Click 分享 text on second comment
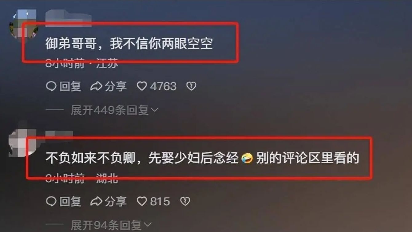Viewport: 412px width, 232px height. click(x=116, y=202)
